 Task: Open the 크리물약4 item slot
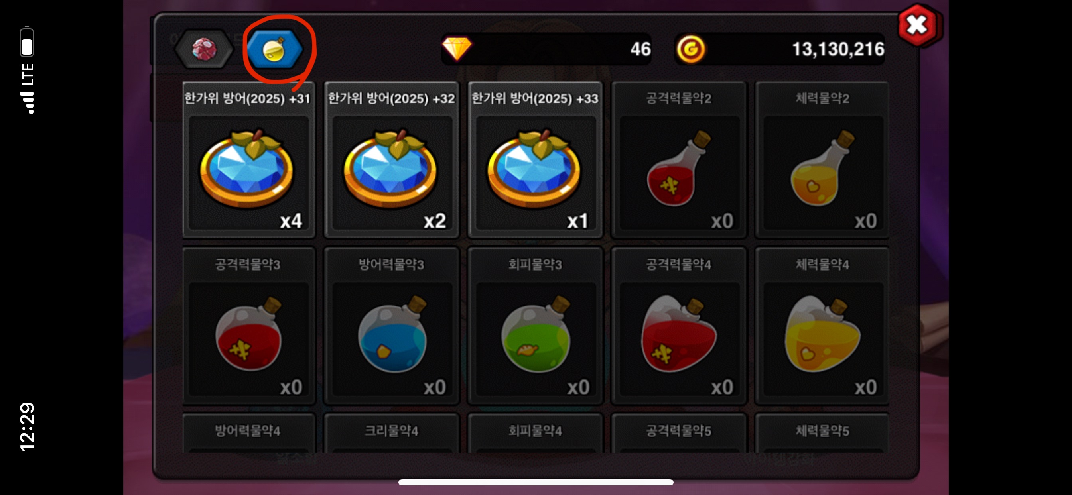[392, 432]
